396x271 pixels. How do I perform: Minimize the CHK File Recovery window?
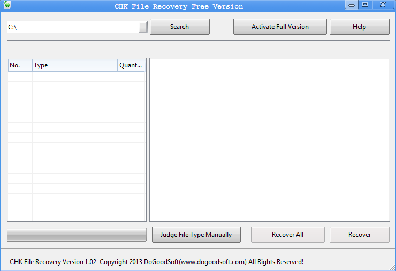pyautogui.click(x=351, y=5)
